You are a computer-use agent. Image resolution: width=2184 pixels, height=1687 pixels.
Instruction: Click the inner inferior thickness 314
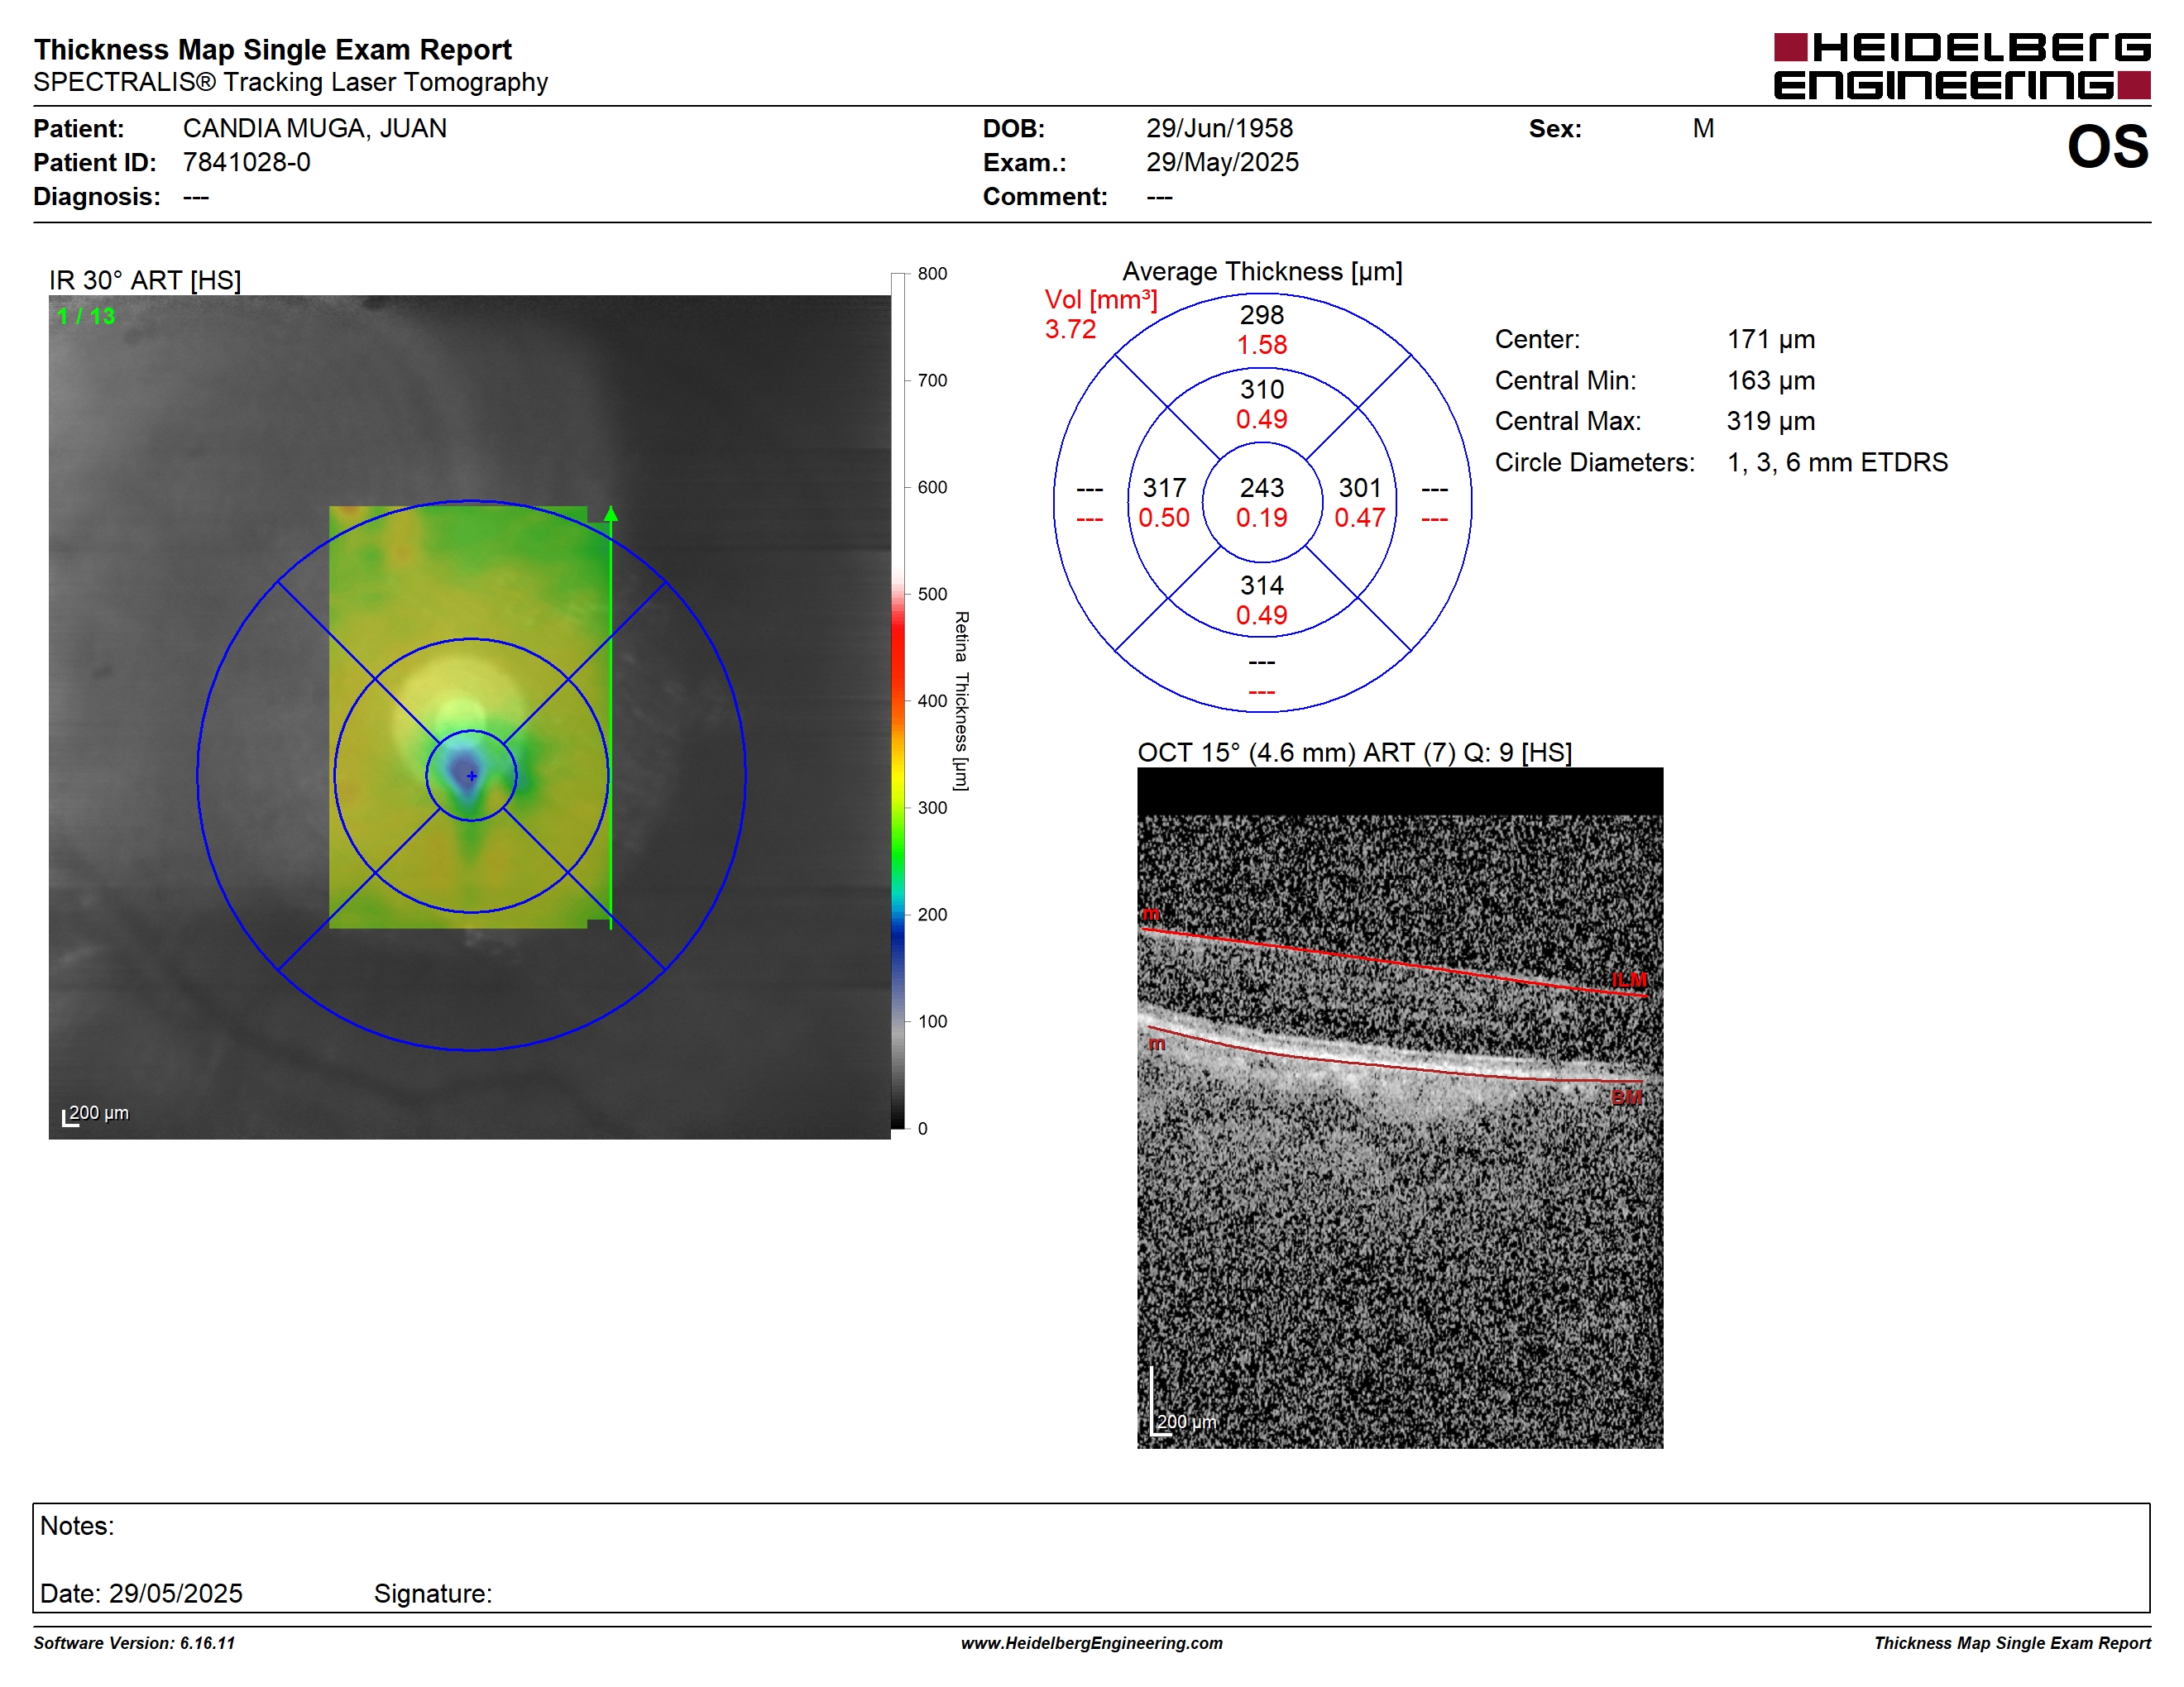point(1261,585)
